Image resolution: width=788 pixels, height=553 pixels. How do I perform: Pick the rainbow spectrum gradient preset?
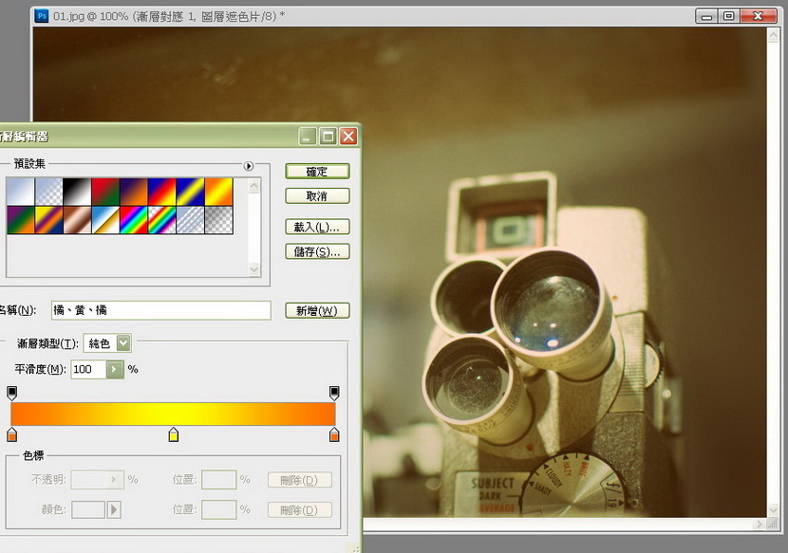[134, 220]
